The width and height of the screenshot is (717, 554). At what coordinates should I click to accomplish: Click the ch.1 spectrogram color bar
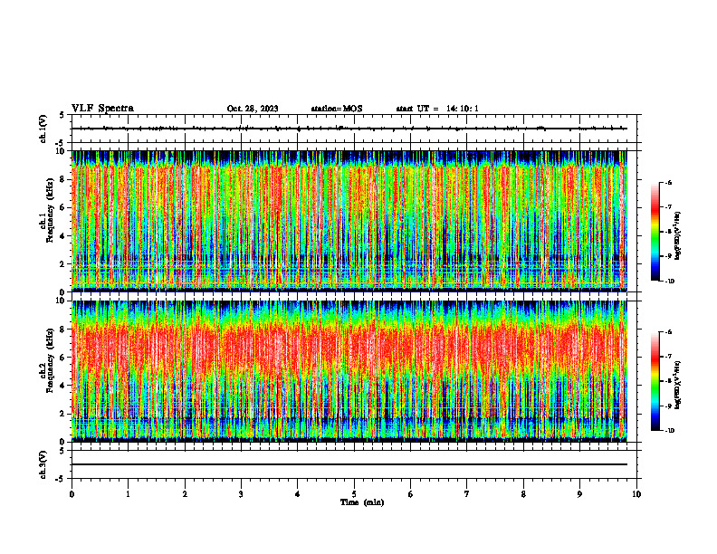(655, 232)
